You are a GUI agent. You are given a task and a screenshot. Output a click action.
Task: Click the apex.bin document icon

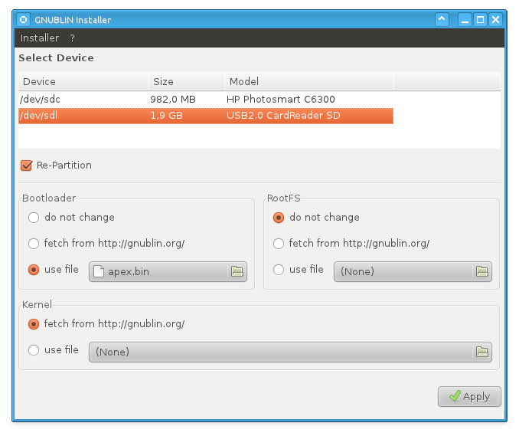coord(99,271)
